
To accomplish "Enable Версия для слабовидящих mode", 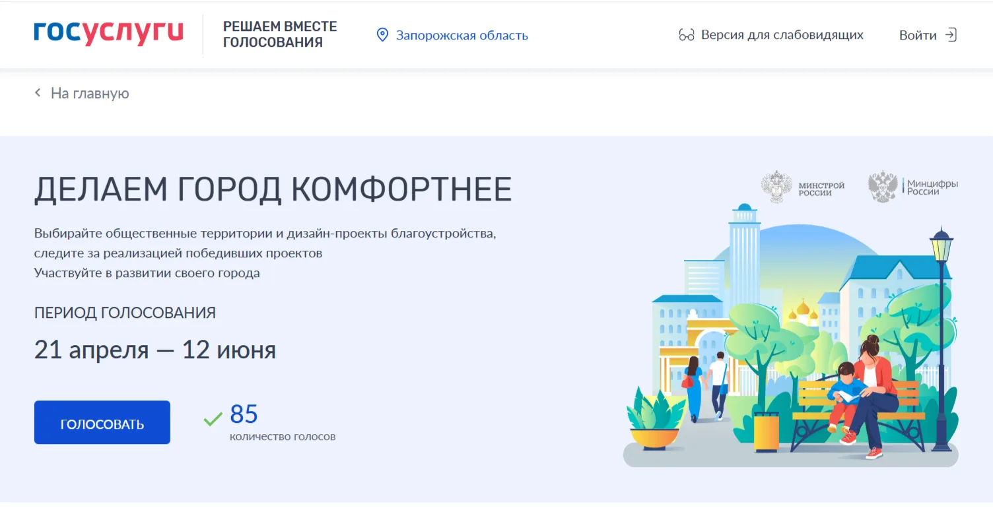I will click(x=782, y=35).
